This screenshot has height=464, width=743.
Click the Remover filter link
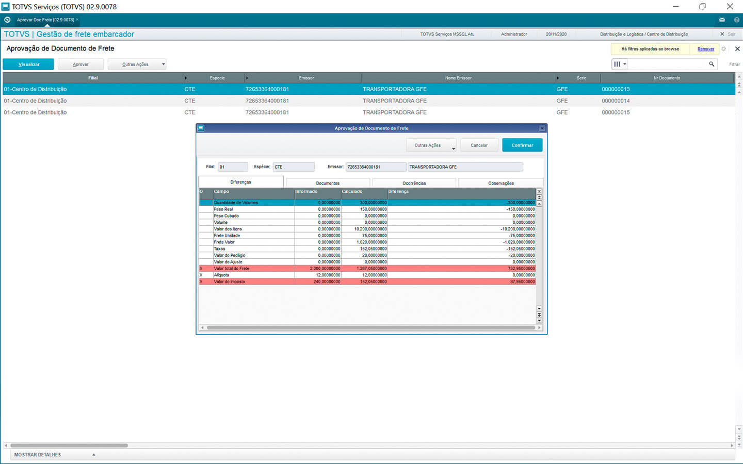coord(705,49)
